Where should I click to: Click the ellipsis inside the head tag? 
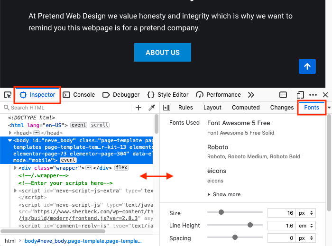[37, 133]
